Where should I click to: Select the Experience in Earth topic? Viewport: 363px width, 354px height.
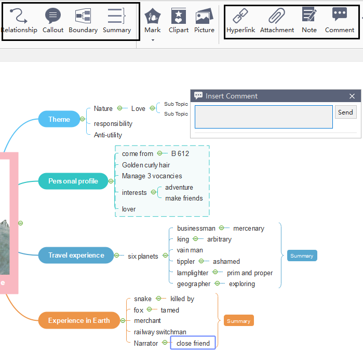[x=79, y=320]
